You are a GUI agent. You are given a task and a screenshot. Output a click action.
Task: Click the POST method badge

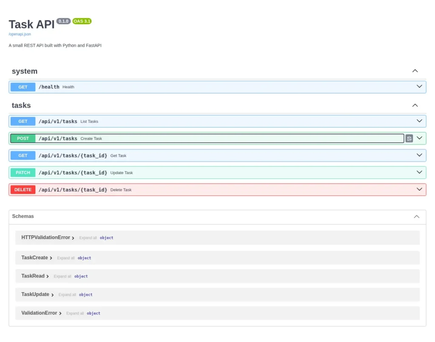pyautogui.click(x=23, y=138)
